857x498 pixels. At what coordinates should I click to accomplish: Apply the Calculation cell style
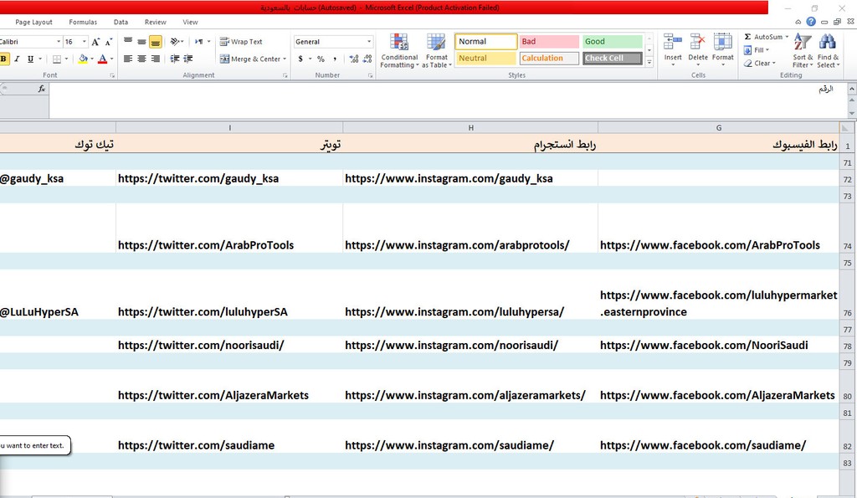tap(549, 58)
